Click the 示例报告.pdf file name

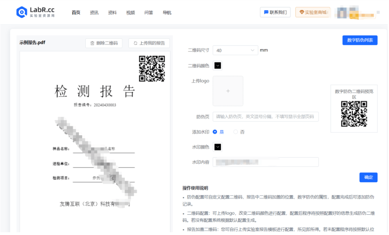[x=32, y=43]
